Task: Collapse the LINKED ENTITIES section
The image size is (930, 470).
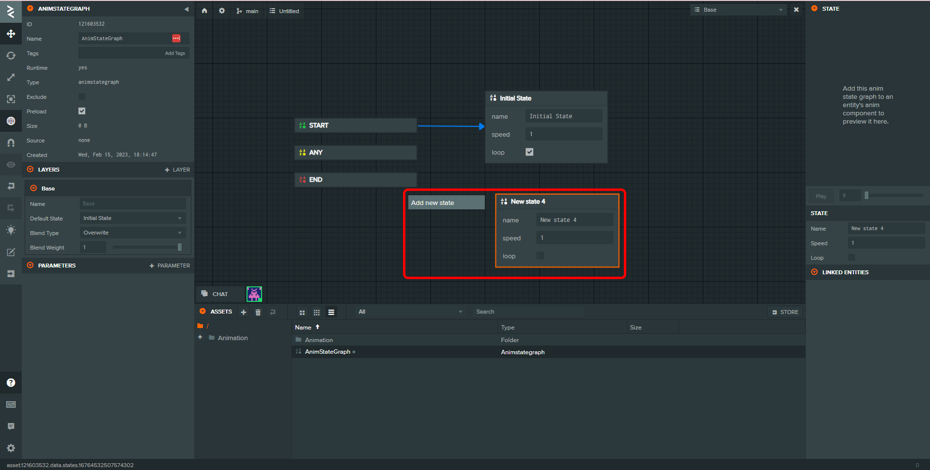Action: (x=814, y=272)
